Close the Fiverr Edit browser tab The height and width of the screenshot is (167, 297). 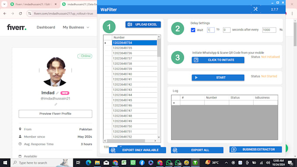tap(55, 4)
